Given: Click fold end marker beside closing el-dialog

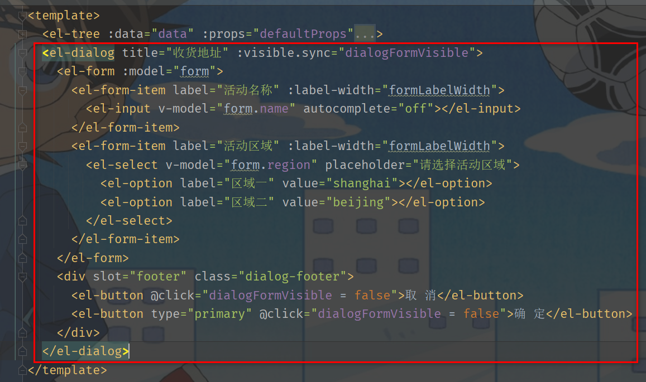Looking at the screenshot, I should point(22,351).
